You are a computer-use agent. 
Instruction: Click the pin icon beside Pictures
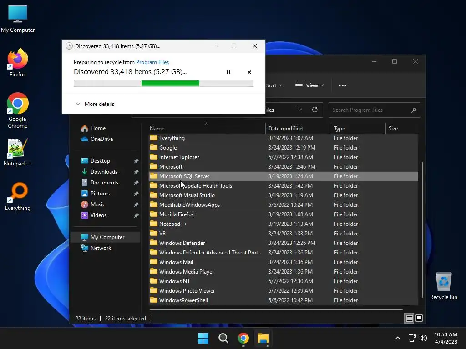pyautogui.click(x=136, y=194)
